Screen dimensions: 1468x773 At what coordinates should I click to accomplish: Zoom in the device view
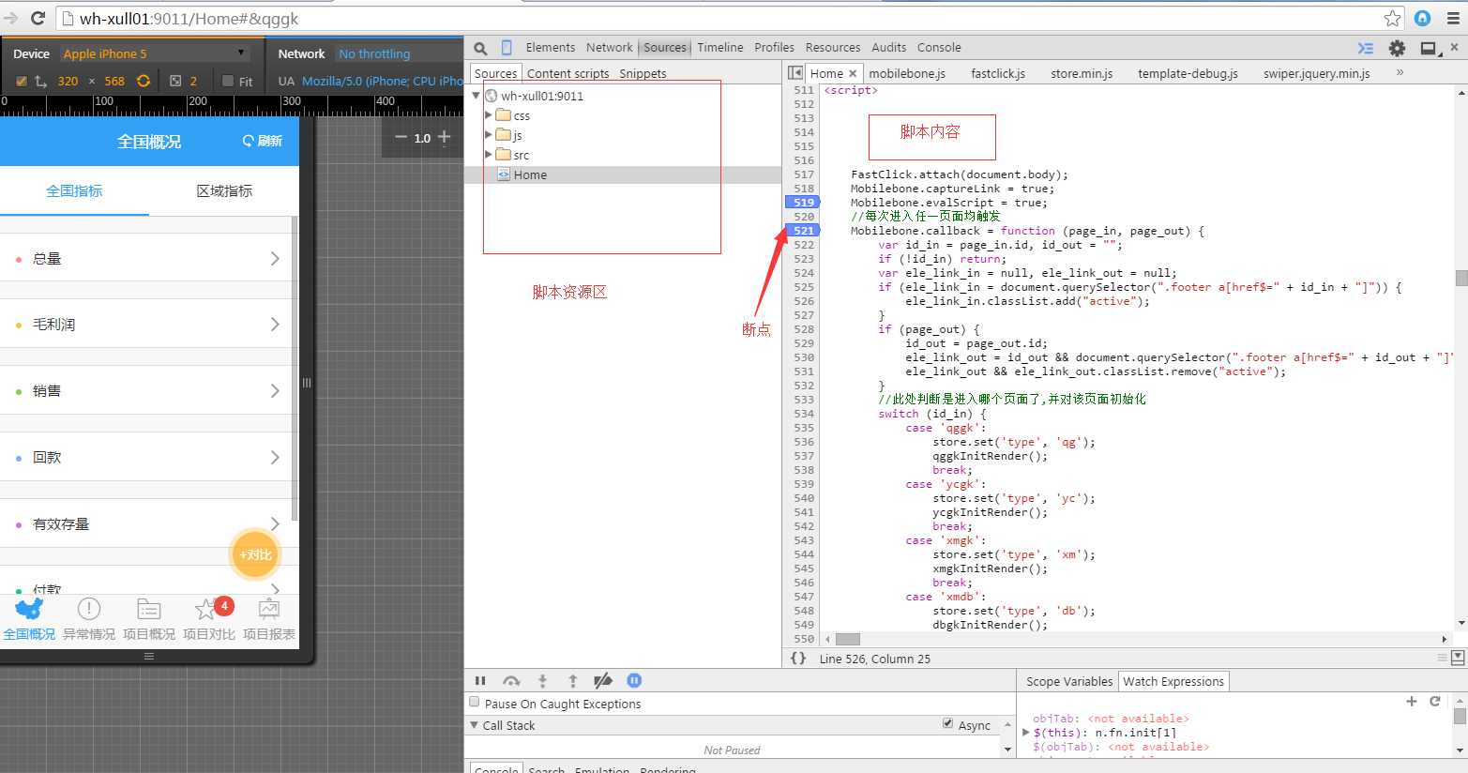click(x=445, y=137)
